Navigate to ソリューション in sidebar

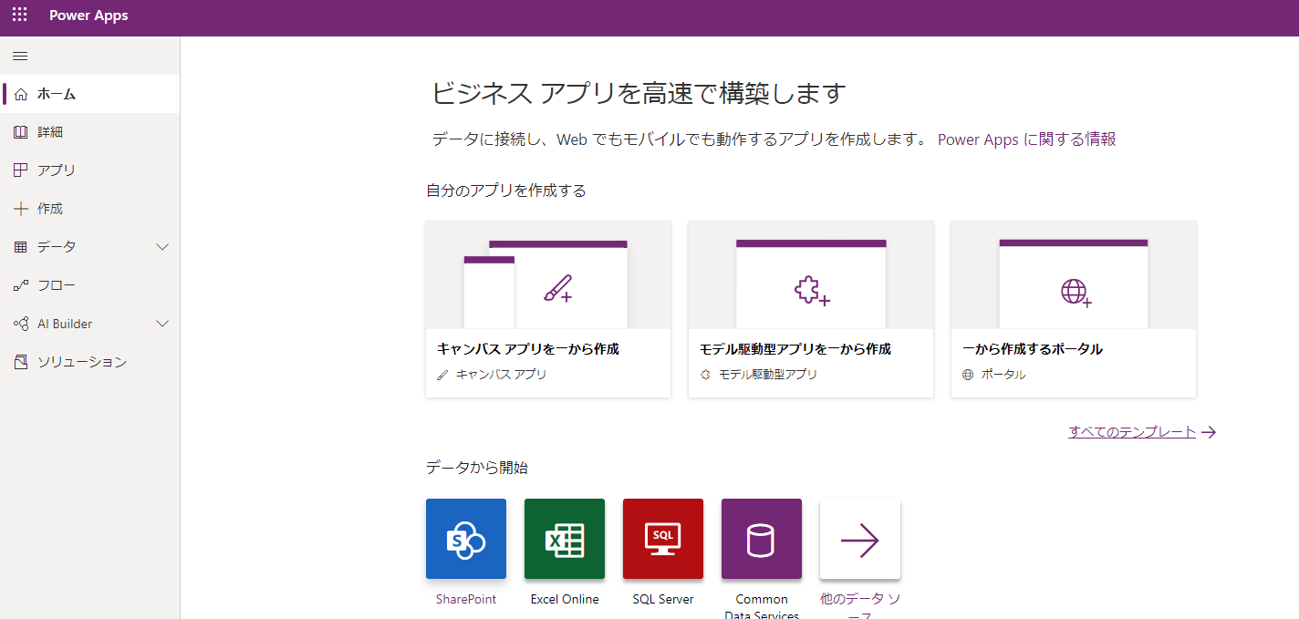point(81,362)
